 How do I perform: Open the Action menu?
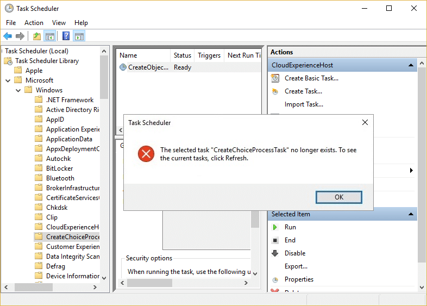click(34, 23)
